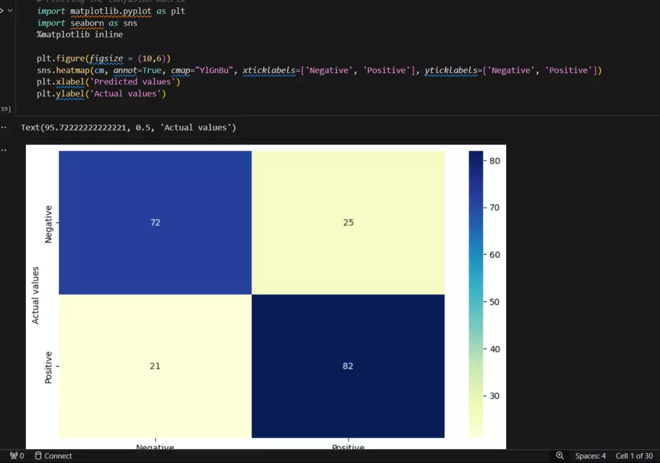Click the heatmap cell showing 25

click(348, 222)
